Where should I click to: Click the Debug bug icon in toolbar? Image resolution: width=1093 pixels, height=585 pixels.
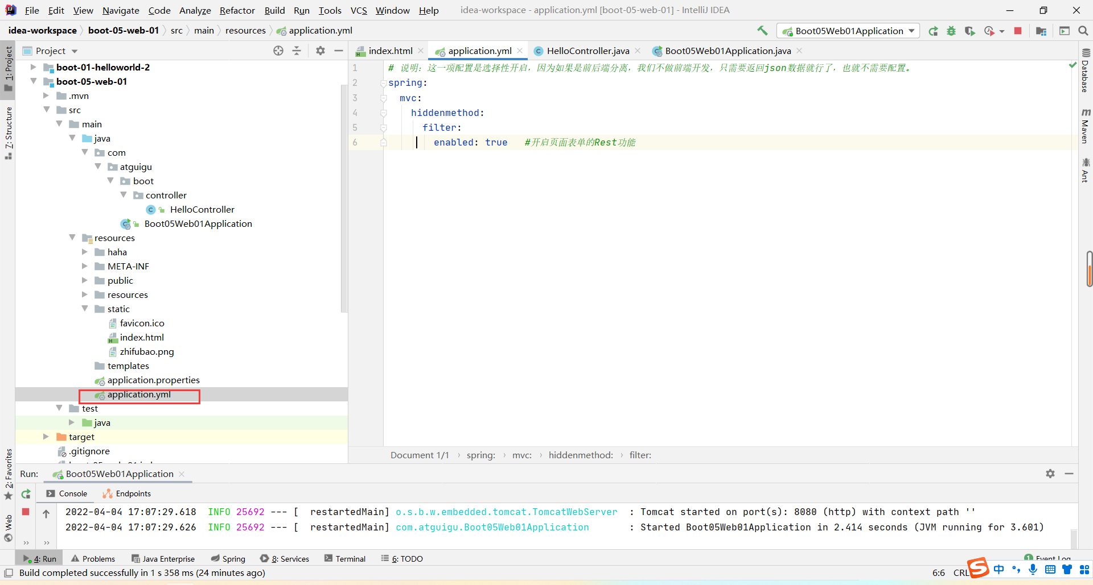[951, 31]
